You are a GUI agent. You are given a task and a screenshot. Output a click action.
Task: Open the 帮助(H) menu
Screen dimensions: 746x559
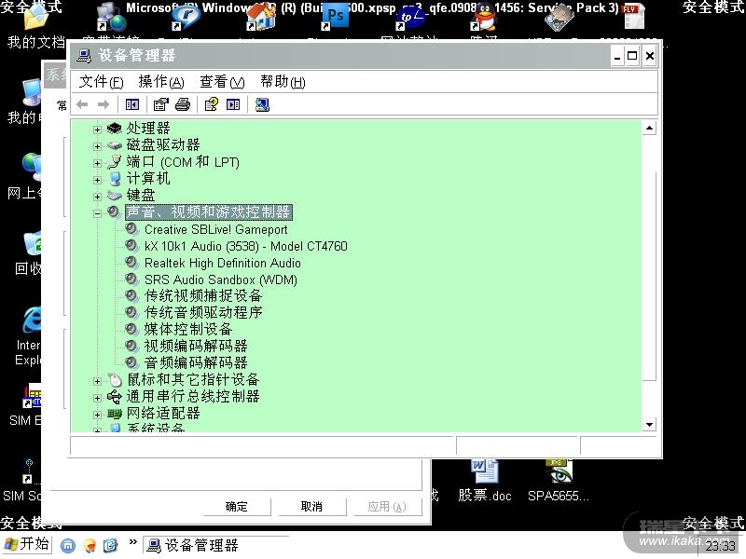(x=283, y=82)
